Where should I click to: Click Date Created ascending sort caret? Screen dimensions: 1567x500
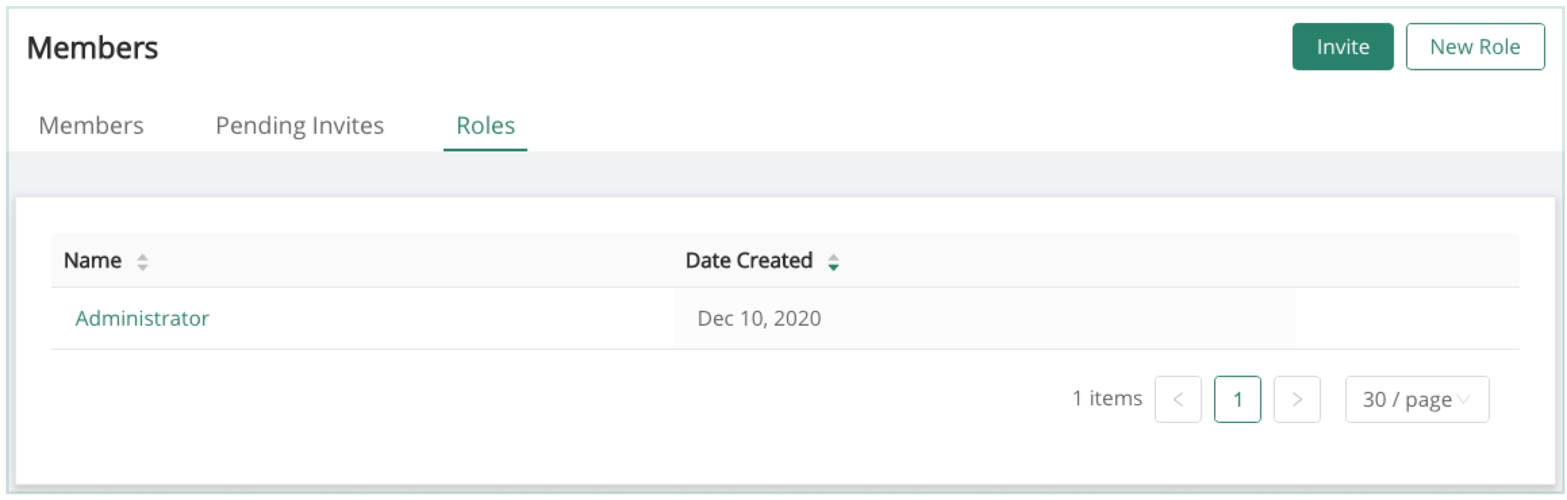click(833, 256)
